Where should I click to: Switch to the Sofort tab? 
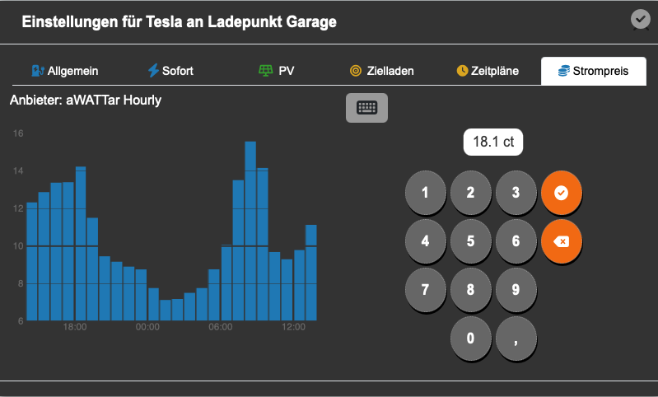point(170,71)
